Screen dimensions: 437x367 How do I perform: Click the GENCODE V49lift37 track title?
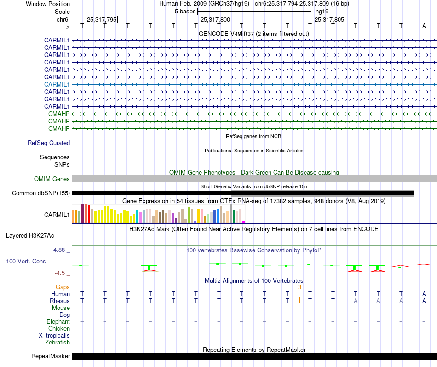[x=253, y=34]
